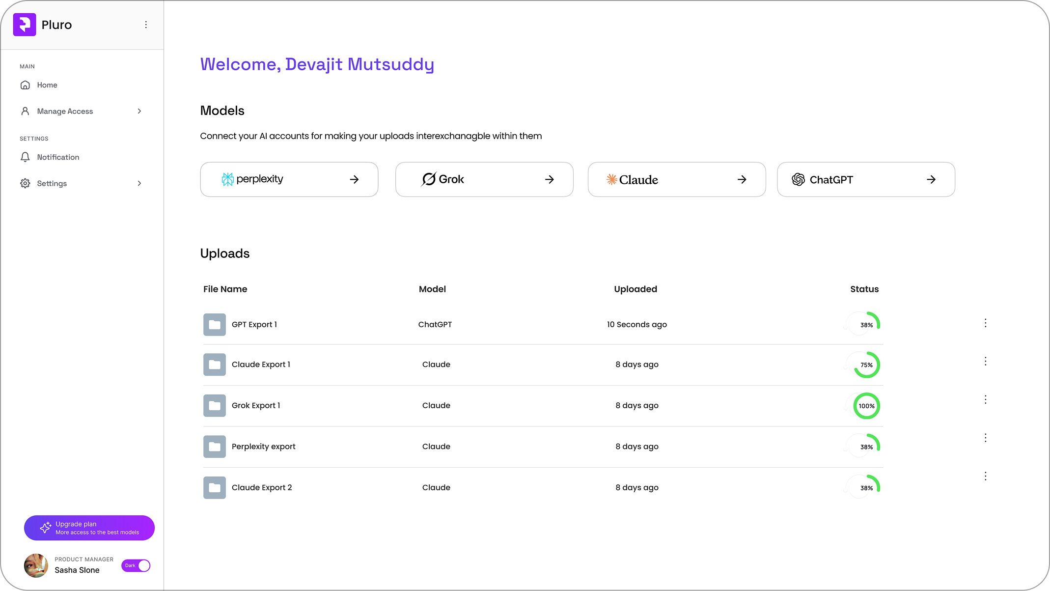Expand the Manage Access section

[140, 111]
